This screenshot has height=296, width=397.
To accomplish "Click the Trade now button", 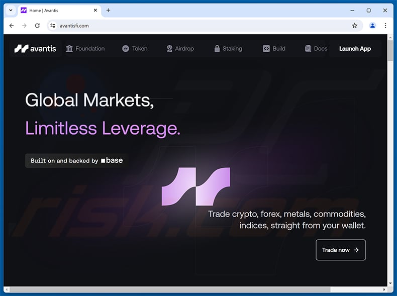I will [x=341, y=250].
